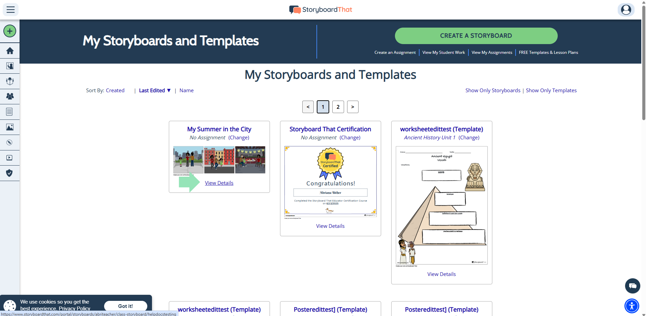Screen dimensions: 646x316
Task: Go to next page arrow
Action: coord(353,107)
